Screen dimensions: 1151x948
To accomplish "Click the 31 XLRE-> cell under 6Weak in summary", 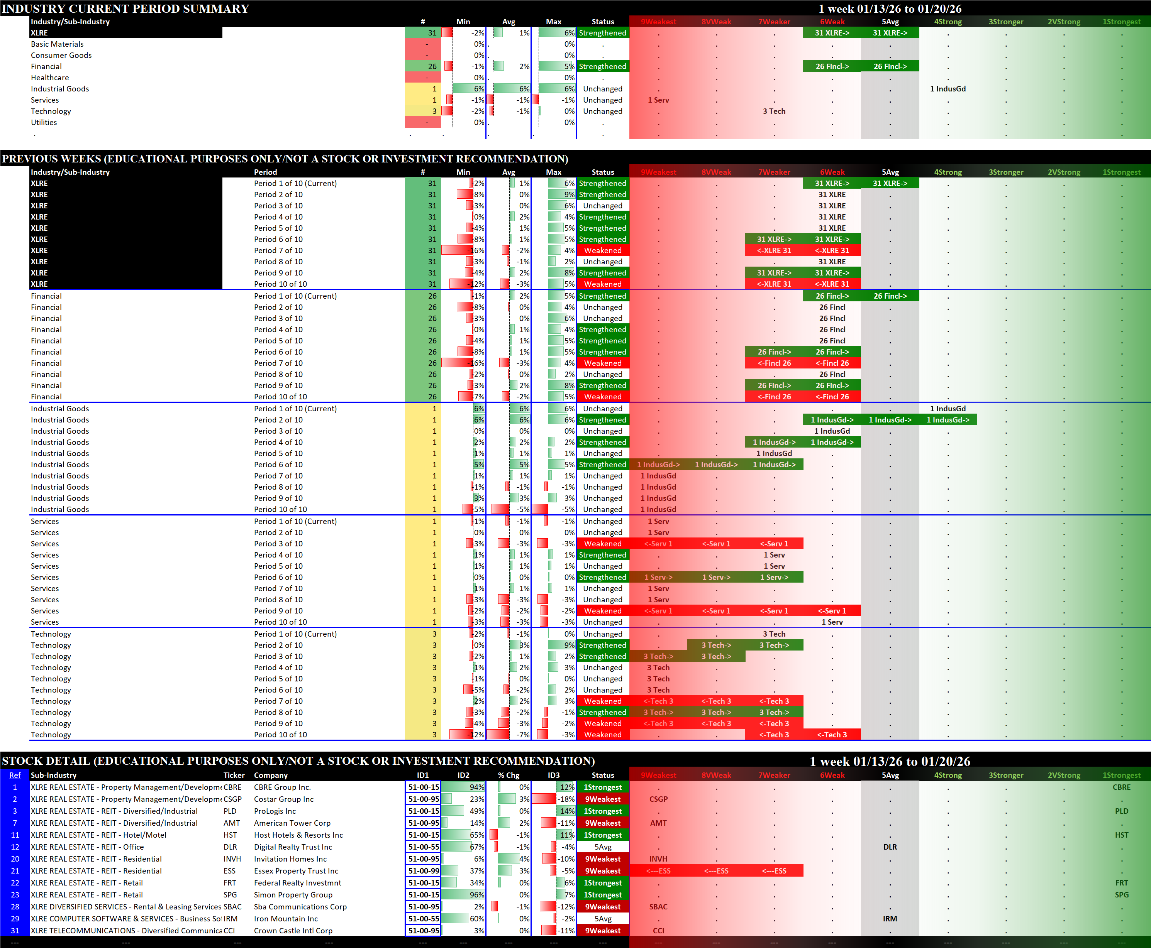I will [x=832, y=33].
